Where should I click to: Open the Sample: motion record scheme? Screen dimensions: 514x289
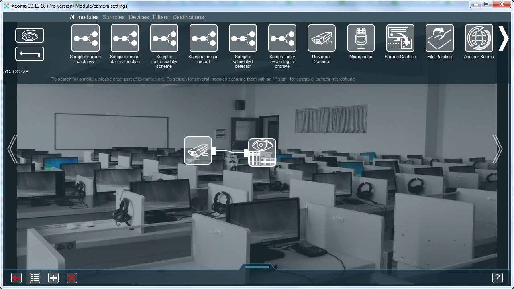click(203, 39)
